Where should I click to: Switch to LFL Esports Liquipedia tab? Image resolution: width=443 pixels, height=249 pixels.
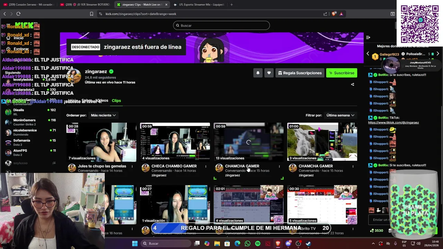click(199, 4)
